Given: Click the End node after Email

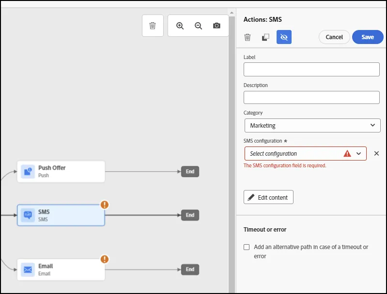Looking at the screenshot, I should pyautogui.click(x=190, y=269).
